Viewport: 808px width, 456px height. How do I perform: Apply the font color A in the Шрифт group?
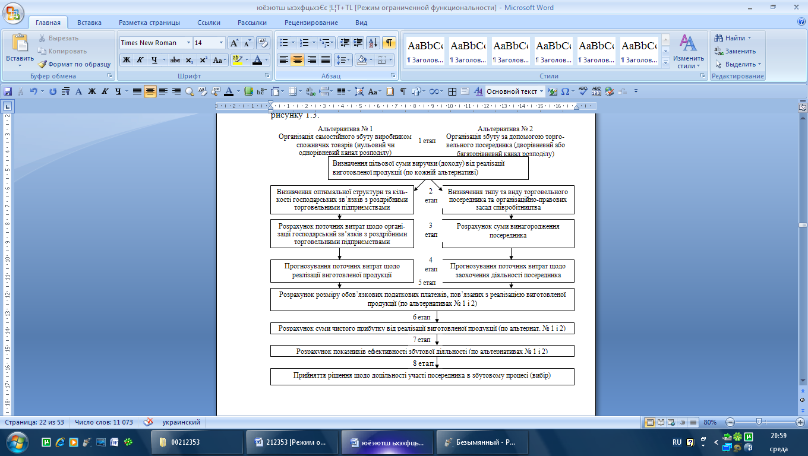coord(257,60)
